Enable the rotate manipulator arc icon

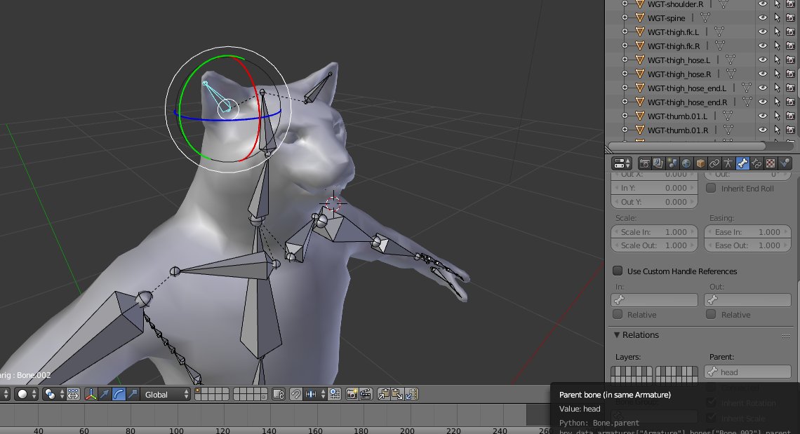click(118, 395)
